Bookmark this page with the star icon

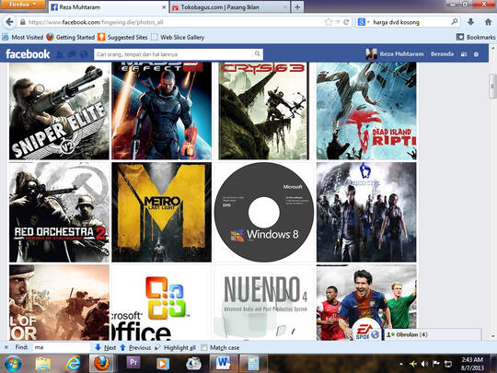(x=329, y=22)
